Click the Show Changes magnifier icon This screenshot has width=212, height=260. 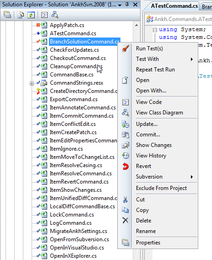125,145
